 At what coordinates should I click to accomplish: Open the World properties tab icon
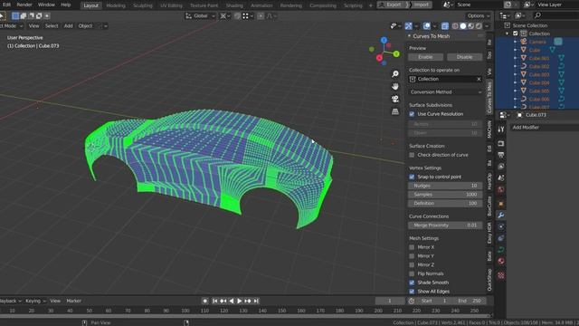click(500, 189)
